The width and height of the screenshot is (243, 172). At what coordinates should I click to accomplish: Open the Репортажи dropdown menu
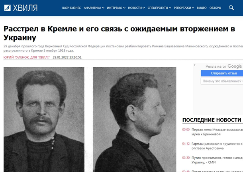[x=184, y=8]
